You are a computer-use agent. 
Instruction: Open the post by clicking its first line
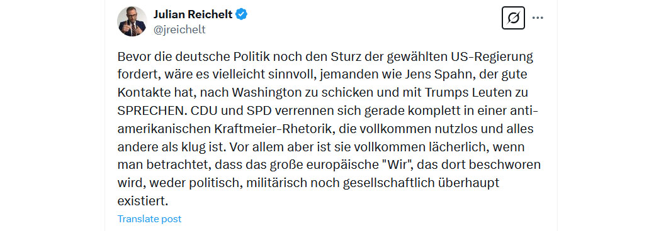click(325, 56)
